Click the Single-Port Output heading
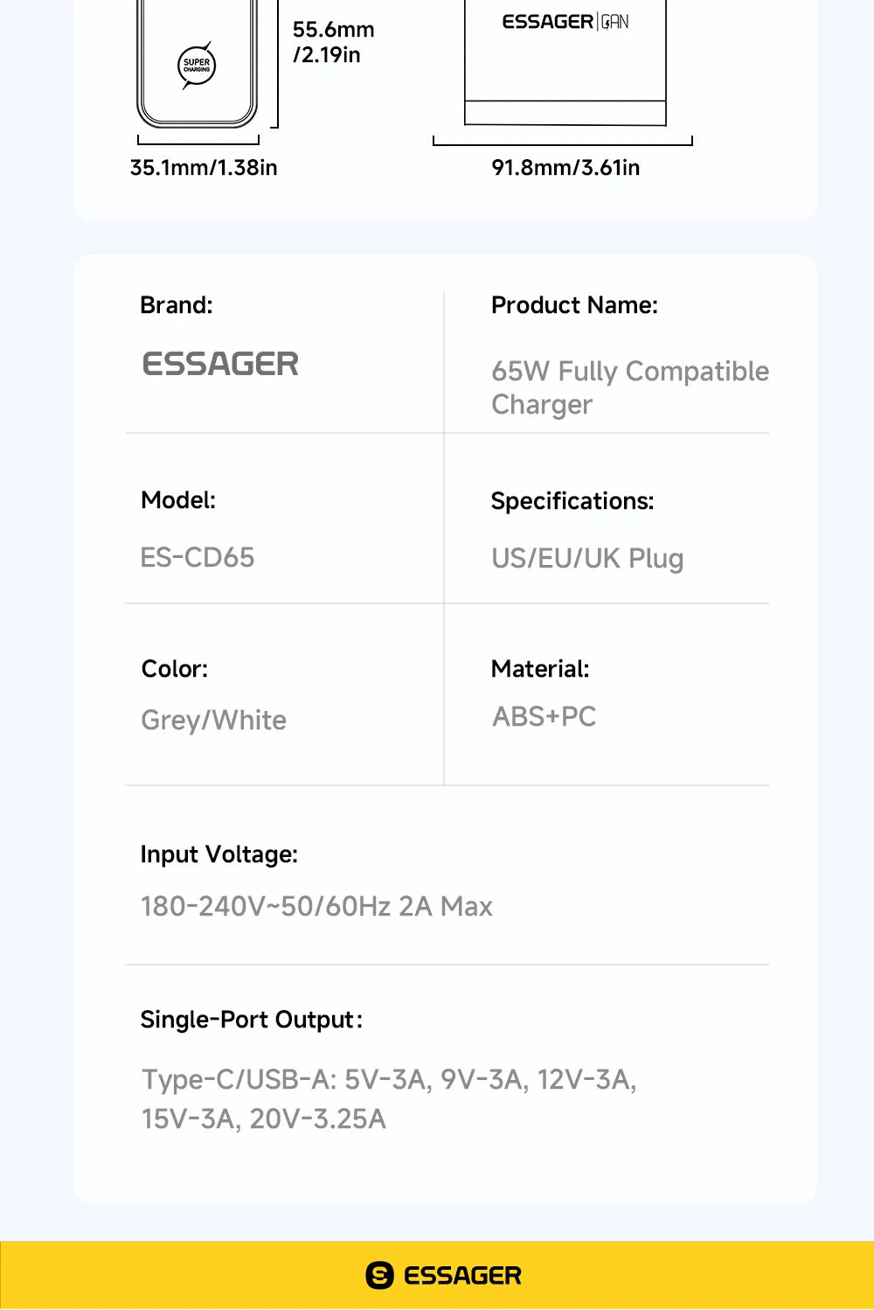 click(x=251, y=1020)
